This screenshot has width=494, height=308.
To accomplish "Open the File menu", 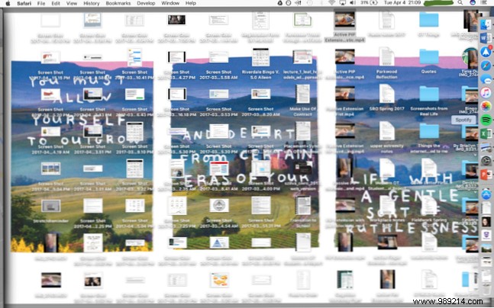I will (x=41, y=3).
